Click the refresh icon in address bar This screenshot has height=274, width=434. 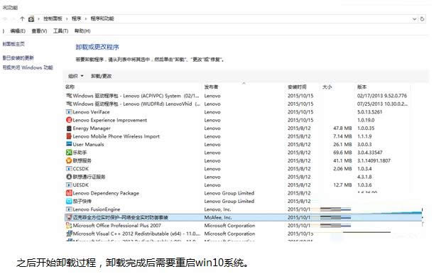click(422, 19)
